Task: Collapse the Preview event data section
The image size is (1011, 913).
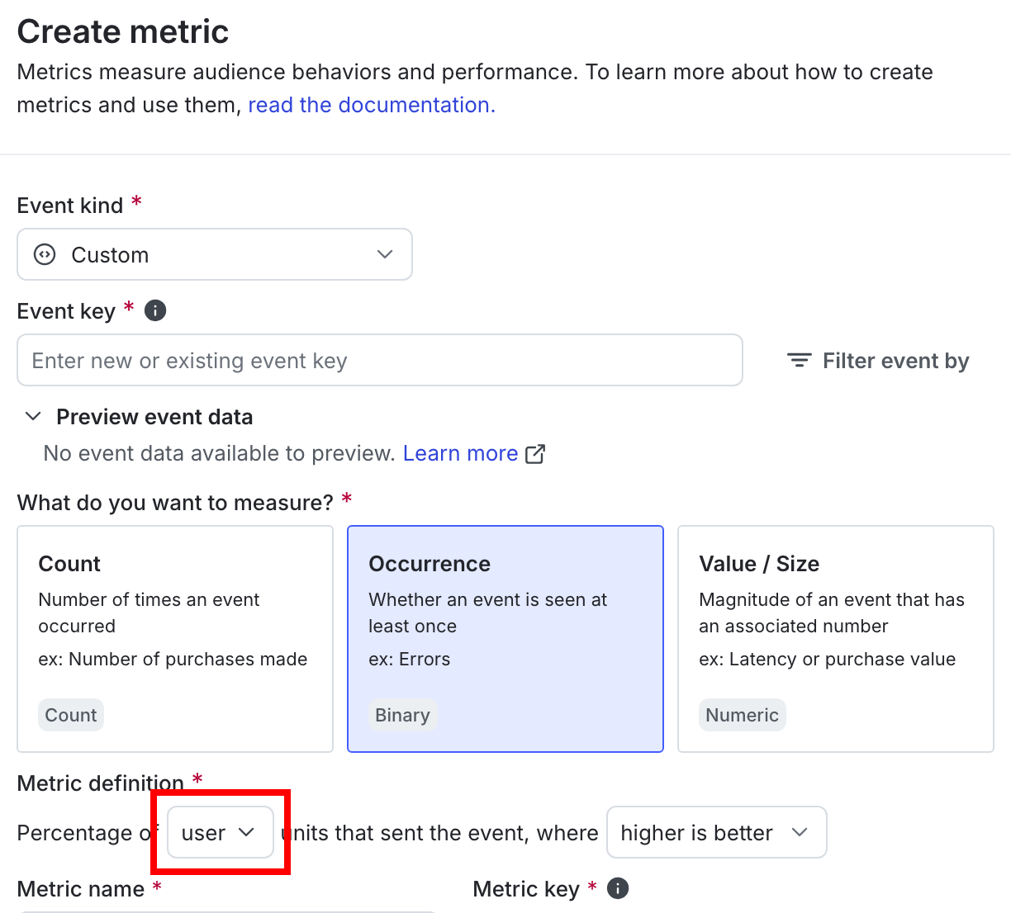Action: tap(33, 416)
